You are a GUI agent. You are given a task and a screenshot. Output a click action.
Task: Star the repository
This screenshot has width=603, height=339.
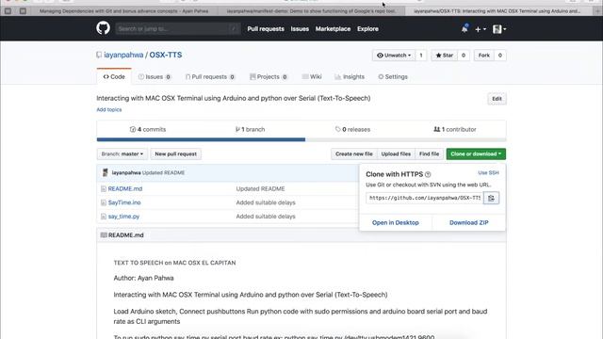445,56
